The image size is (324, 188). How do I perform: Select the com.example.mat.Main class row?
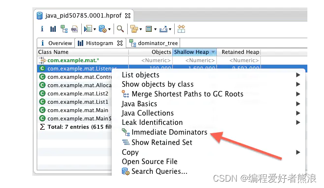pyautogui.click(x=74, y=110)
